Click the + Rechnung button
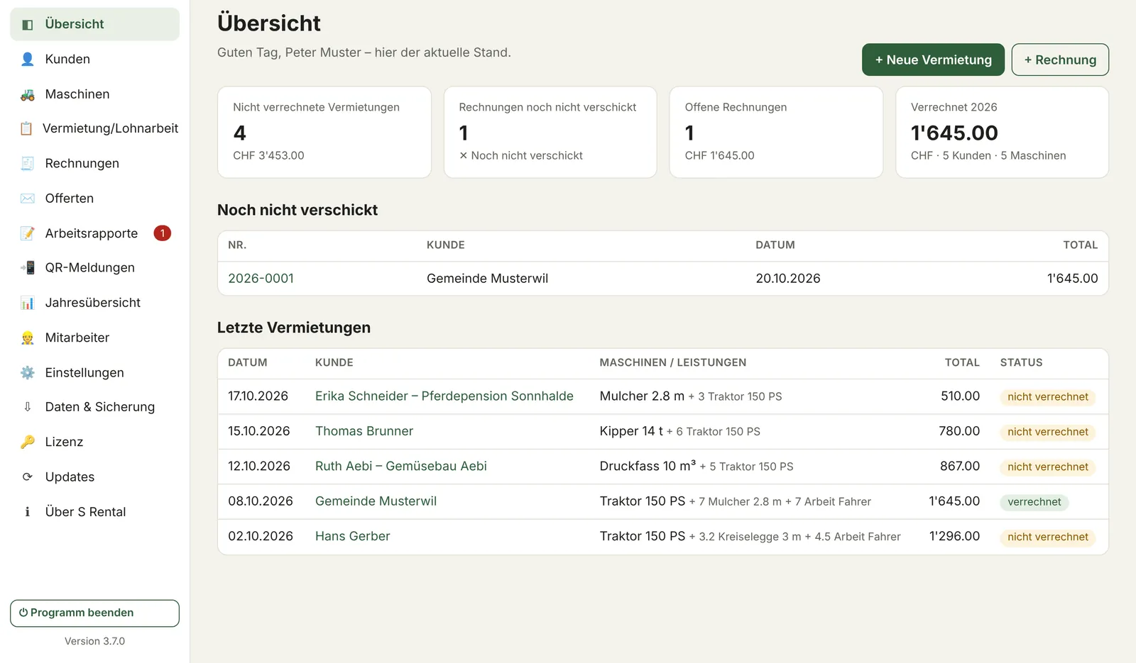Viewport: 1136px width, 663px height. 1060,60
